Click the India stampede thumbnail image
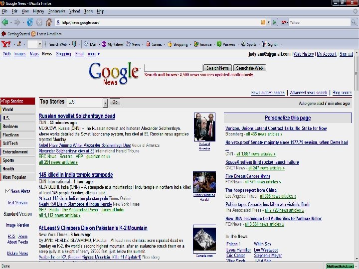 tap(204, 182)
